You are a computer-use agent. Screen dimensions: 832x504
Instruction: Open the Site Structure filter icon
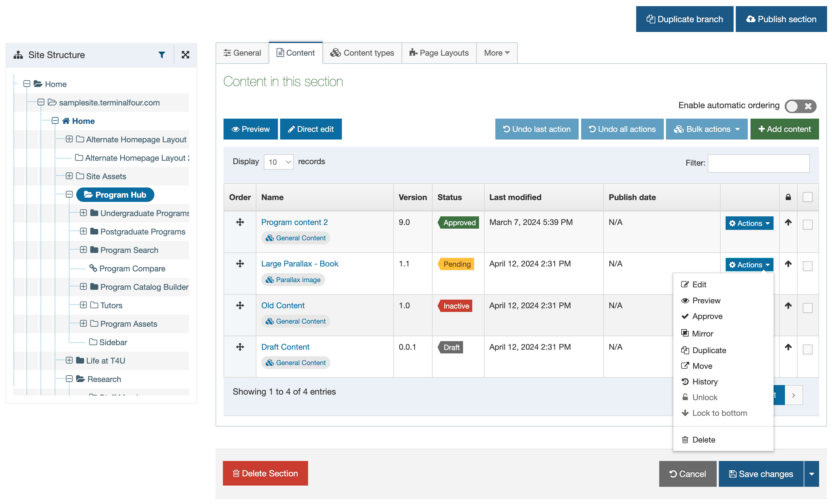coord(162,55)
